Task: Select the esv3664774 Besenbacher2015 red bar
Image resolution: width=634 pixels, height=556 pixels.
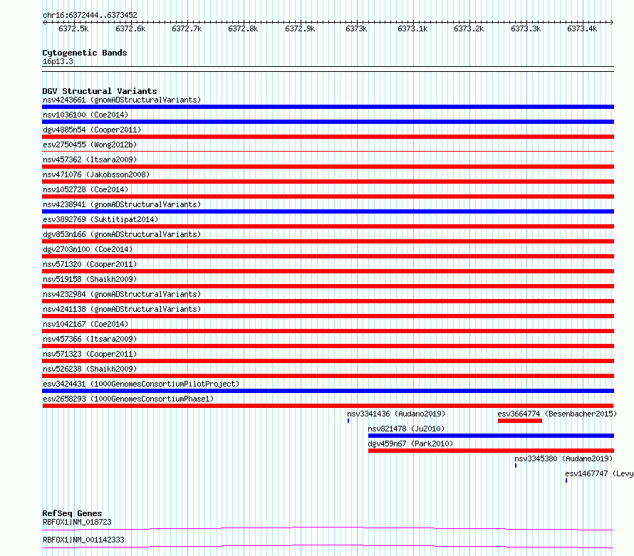Action: pyautogui.click(x=520, y=421)
